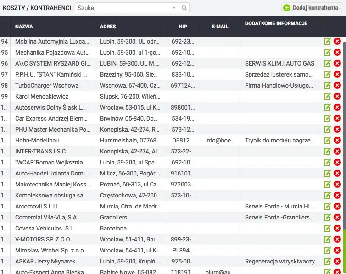Select the address cell Granollers
The width and height of the screenshot is (346, 274).
[x=130, y=217]
